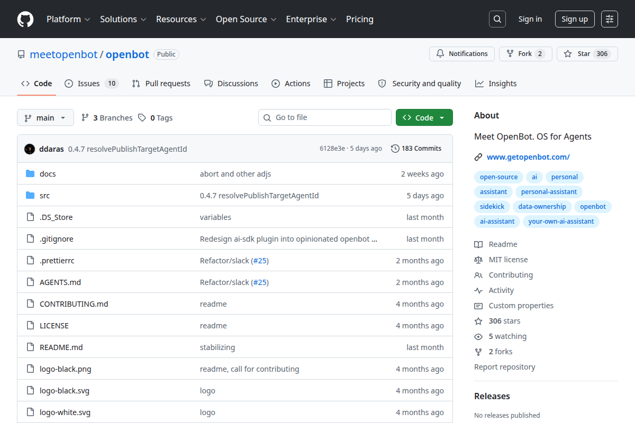Expand the Solutions menu
The image size is (635, 423).
coord(123,19)
